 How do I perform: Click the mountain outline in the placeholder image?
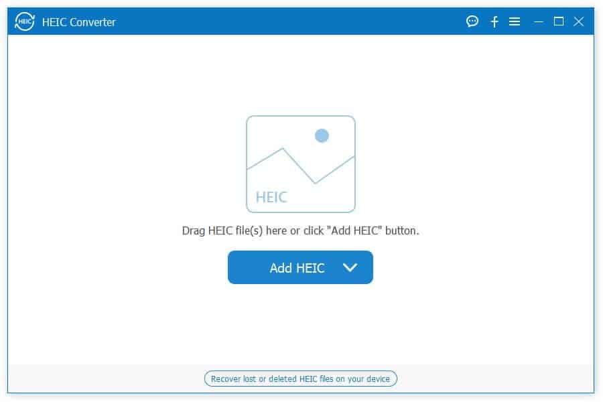(300, 165)
